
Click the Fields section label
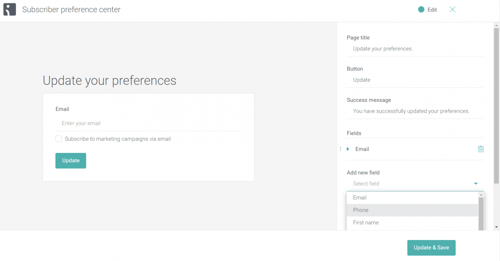[x=354, y=133]
